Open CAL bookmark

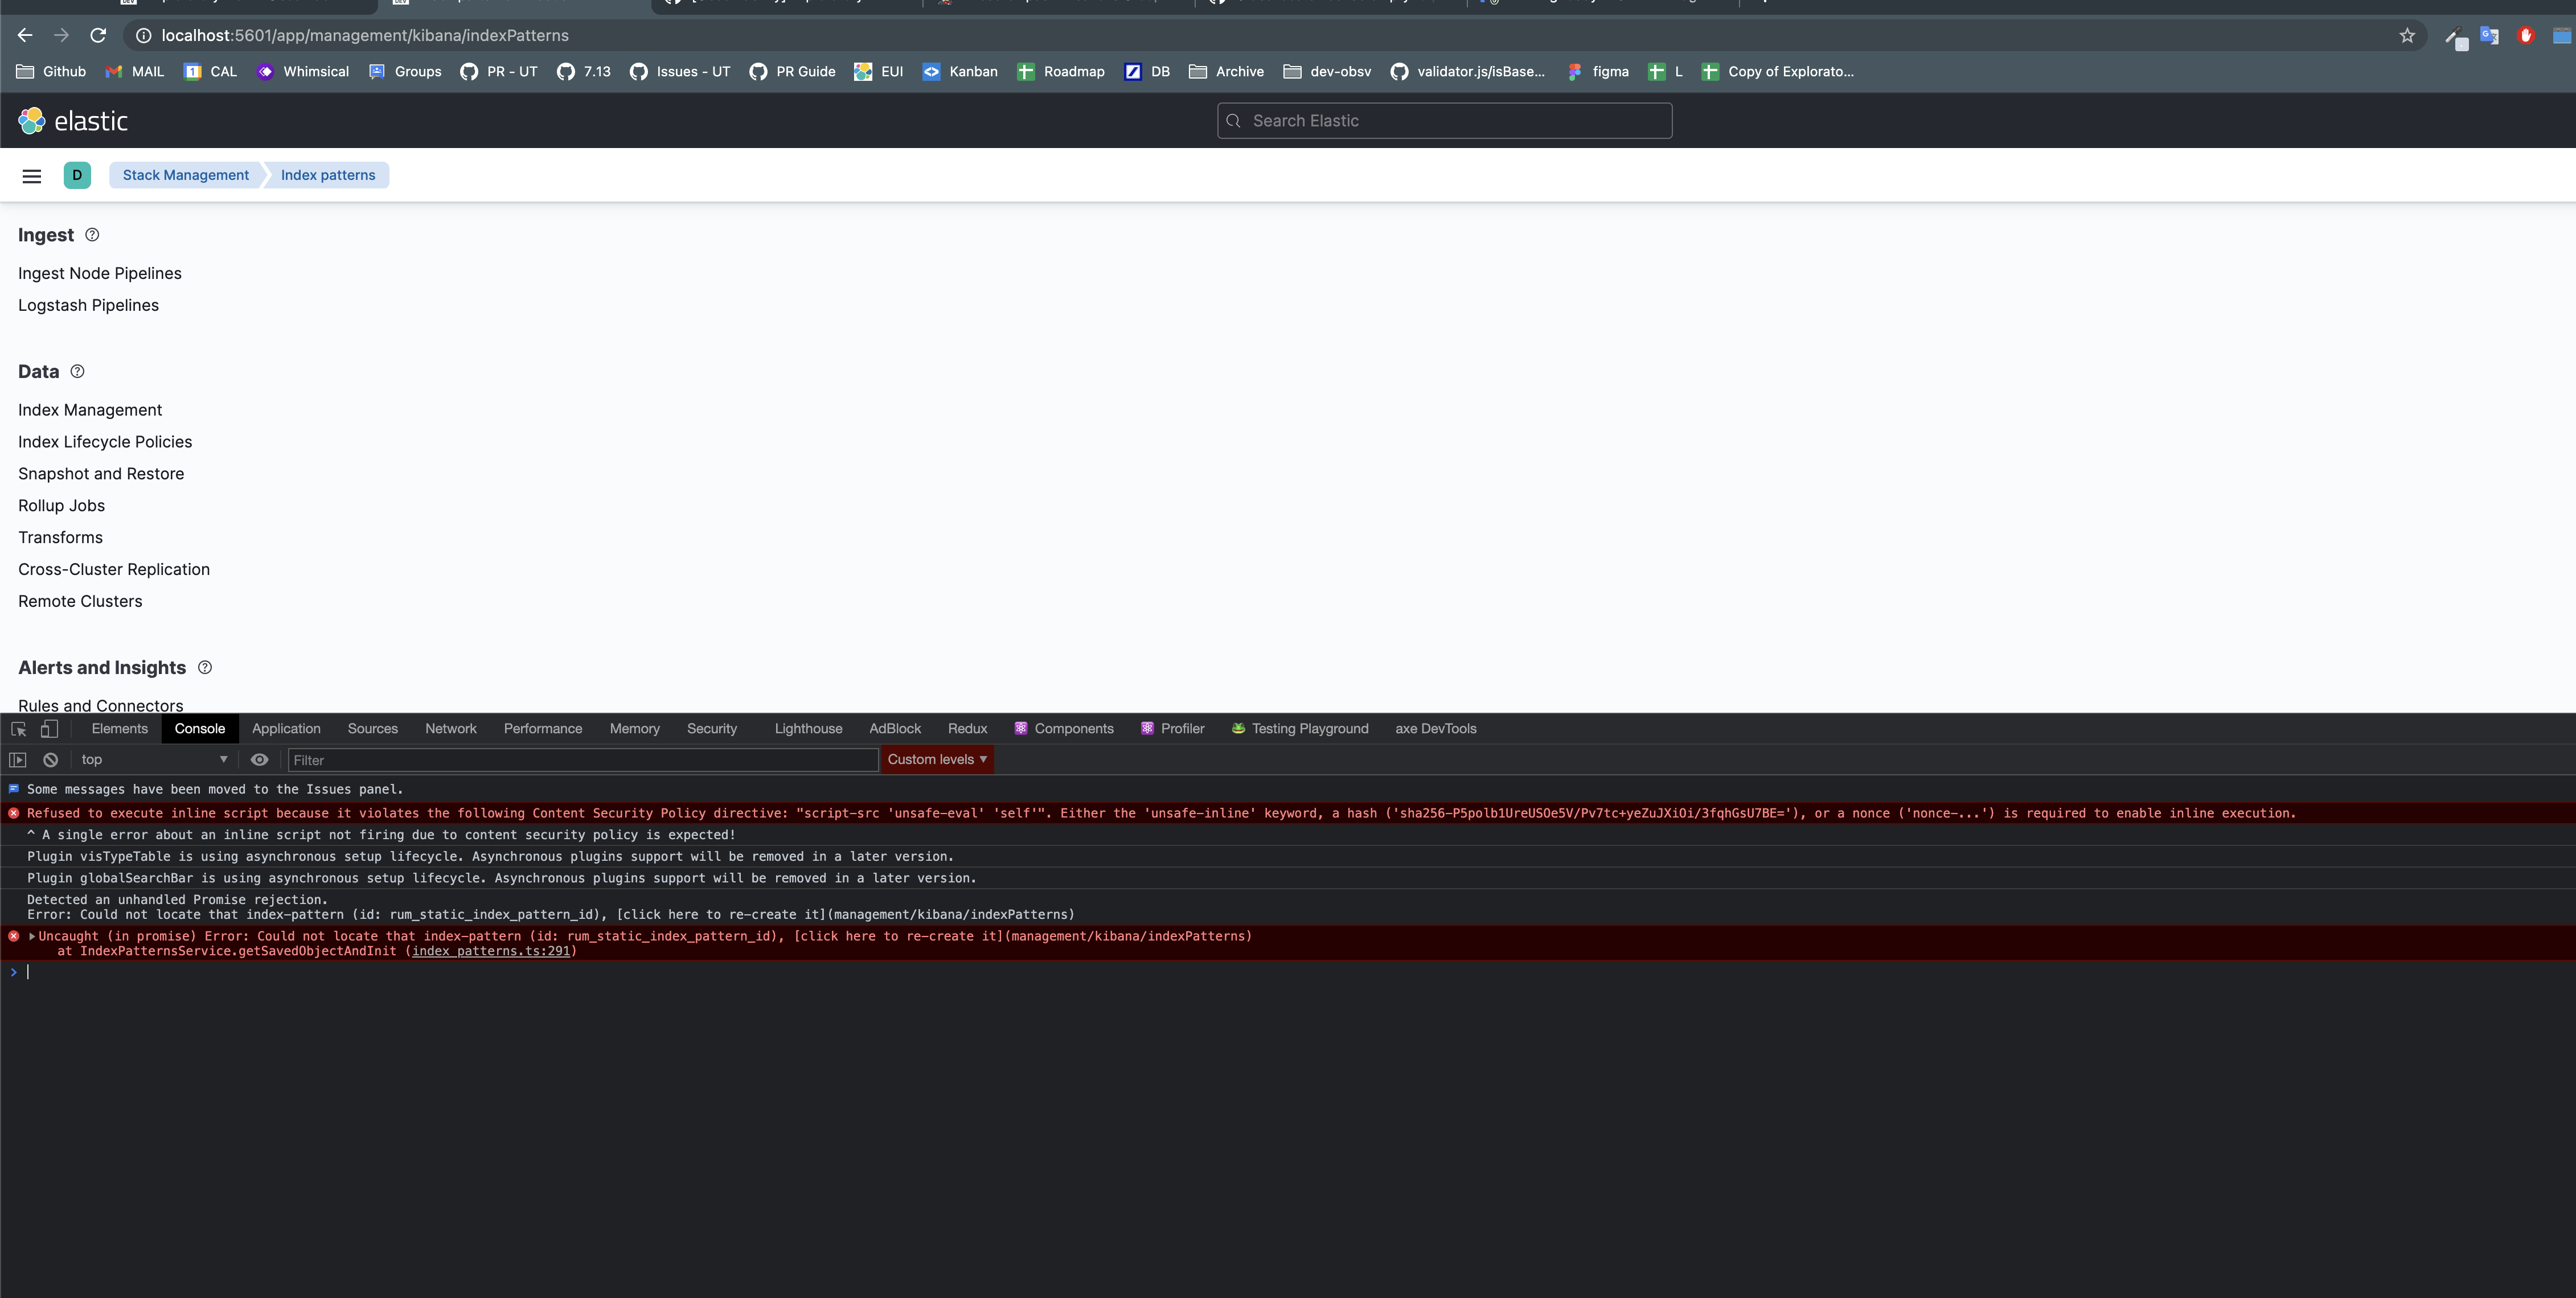(x=211, y=71)
